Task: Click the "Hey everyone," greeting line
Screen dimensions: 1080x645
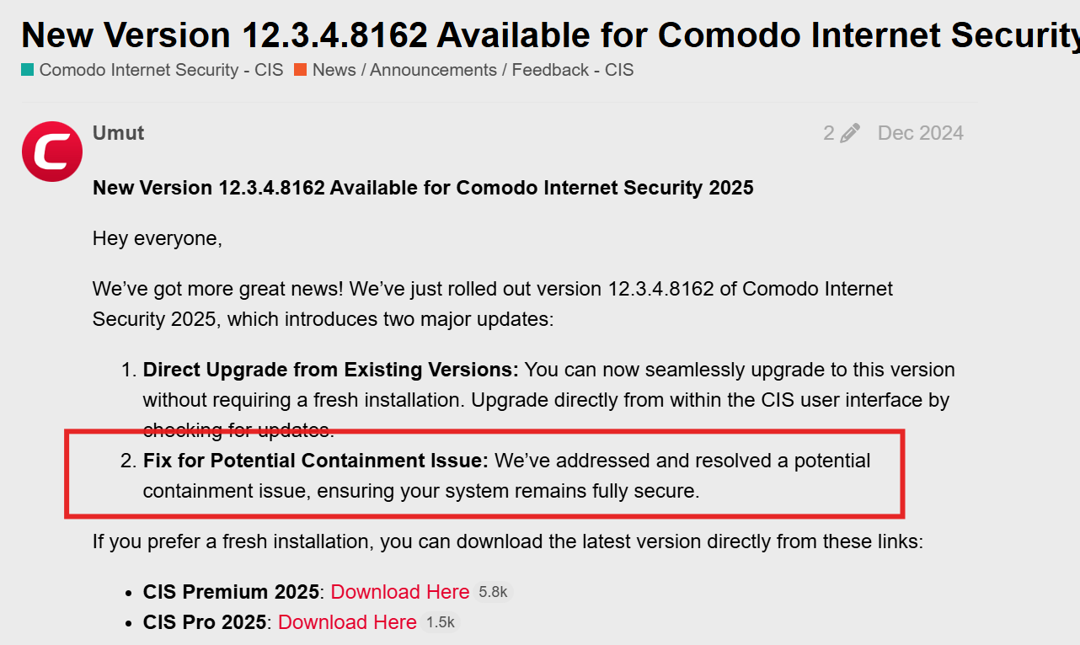Action: pos(158,238)
